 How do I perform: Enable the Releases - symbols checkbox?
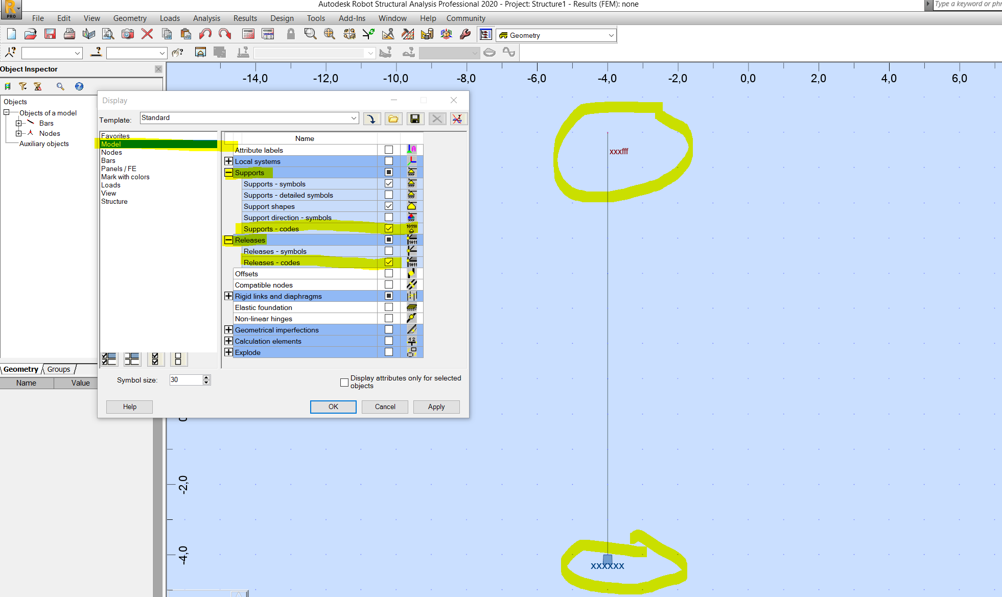coord(388,251)
